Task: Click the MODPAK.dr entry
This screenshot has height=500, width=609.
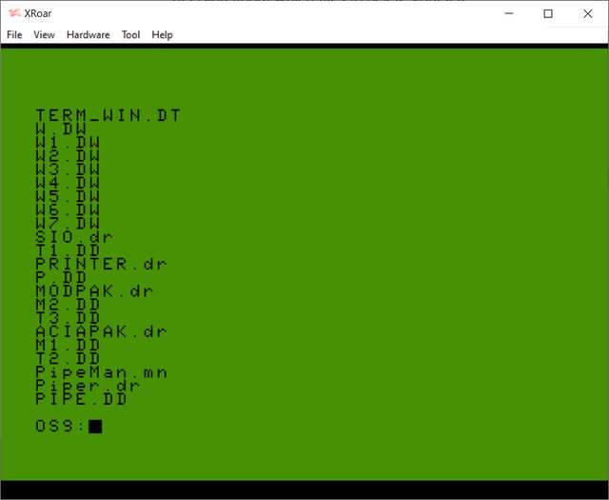Action: click(94, 290)
